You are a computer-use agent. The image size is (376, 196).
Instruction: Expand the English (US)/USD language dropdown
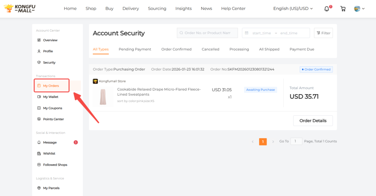click(293, 8)
